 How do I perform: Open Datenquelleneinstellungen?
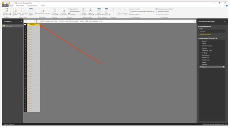coord(43,11)
